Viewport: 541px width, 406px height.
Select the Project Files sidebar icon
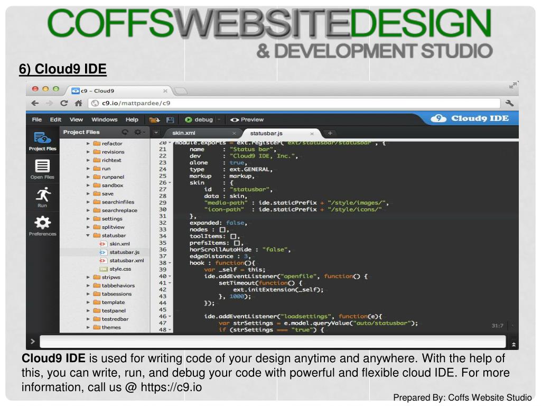(42, 141)
